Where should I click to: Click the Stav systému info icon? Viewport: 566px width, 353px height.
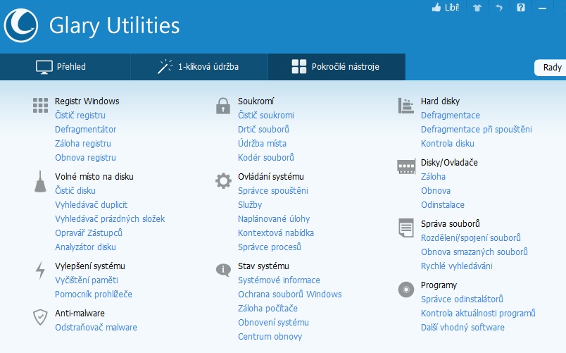pos(223,271)
